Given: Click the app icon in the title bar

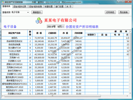Looking at the screenshot, I should tap(3, 2).
